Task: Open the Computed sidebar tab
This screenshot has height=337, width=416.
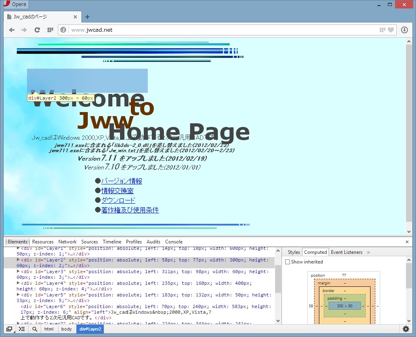Action: (x=315, y=252)
